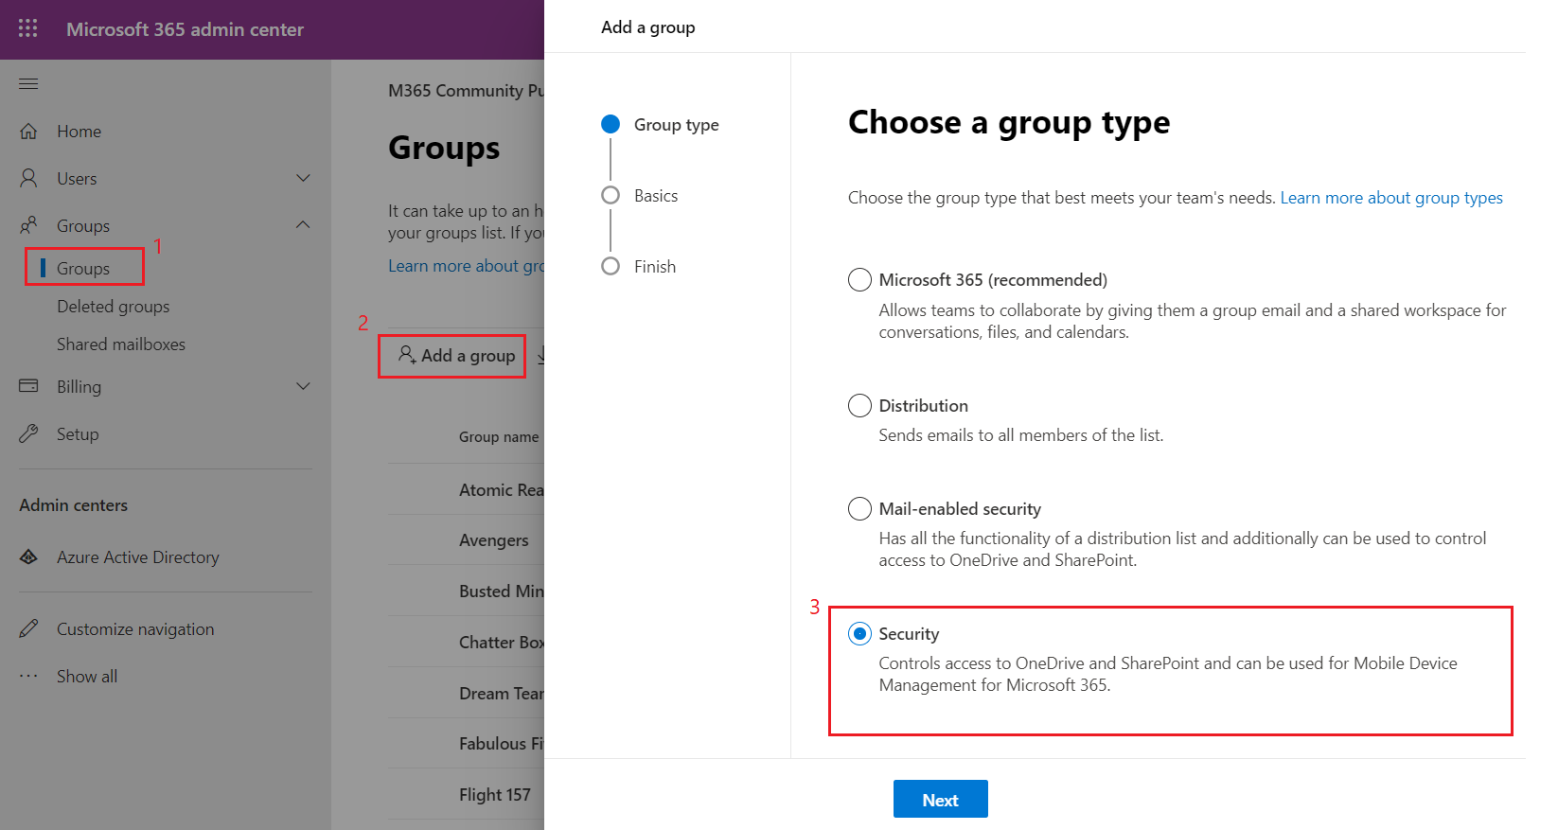Expand the Users section chevron
Image resolution: width=1558 pixels, height=830 pixels.
point(303,178)
